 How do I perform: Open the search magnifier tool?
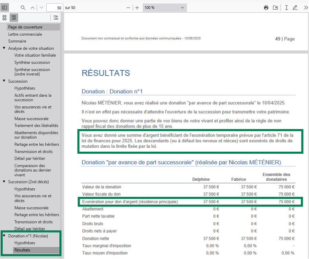point(23,8)
